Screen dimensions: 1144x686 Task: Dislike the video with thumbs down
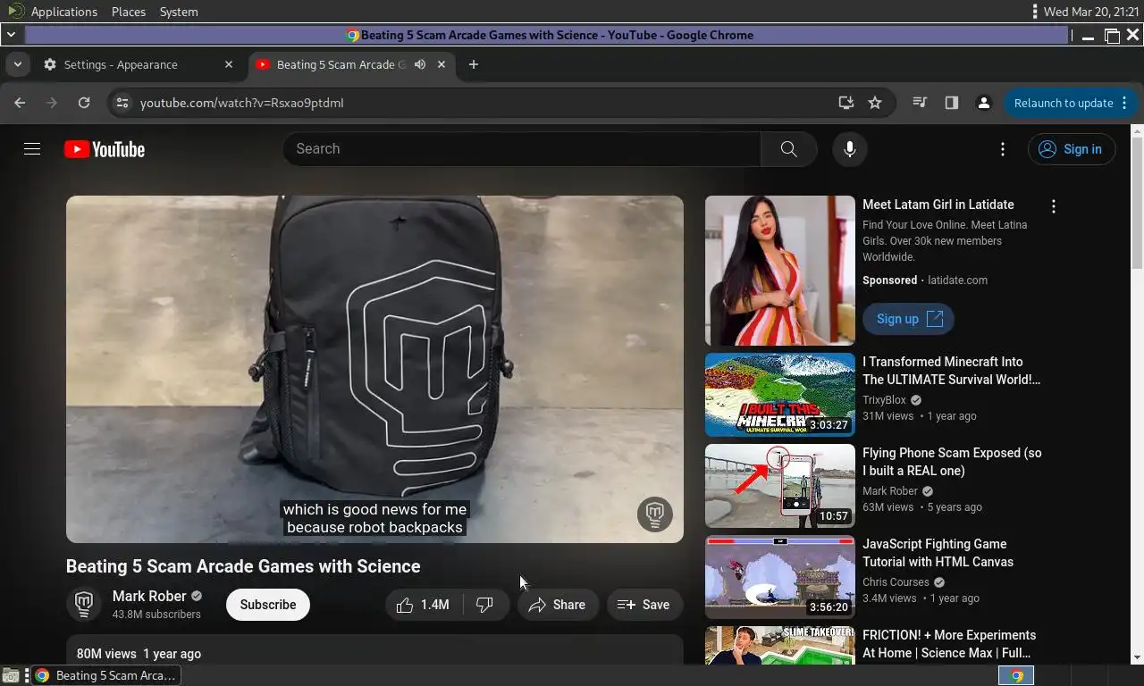pos(485,605)
